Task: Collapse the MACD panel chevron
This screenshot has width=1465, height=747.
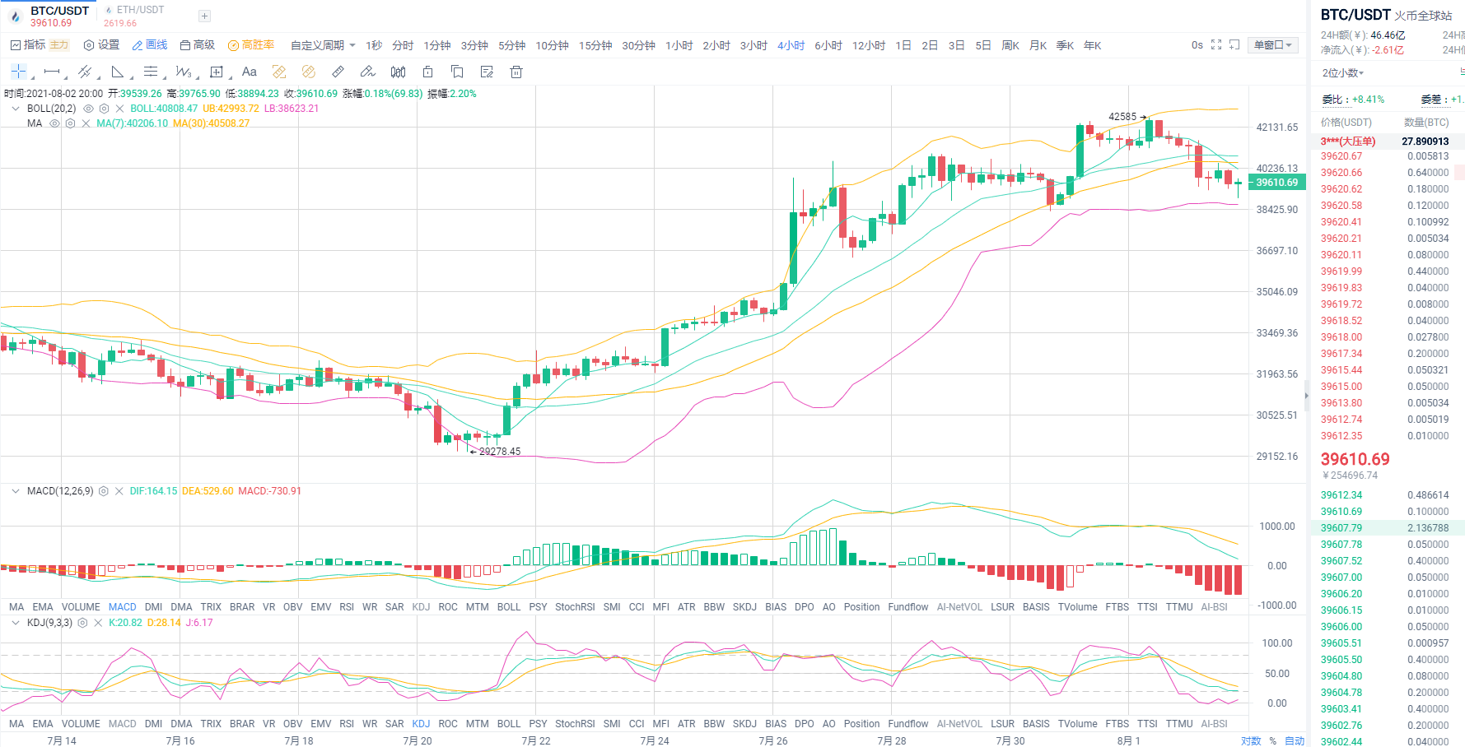Action: [x=15, y=491]
